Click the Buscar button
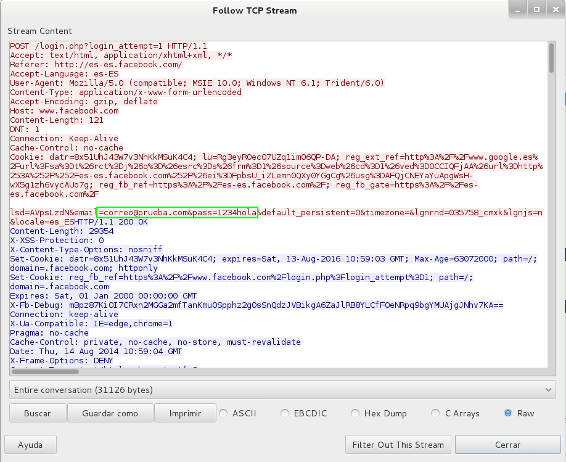 coord(38,413)
